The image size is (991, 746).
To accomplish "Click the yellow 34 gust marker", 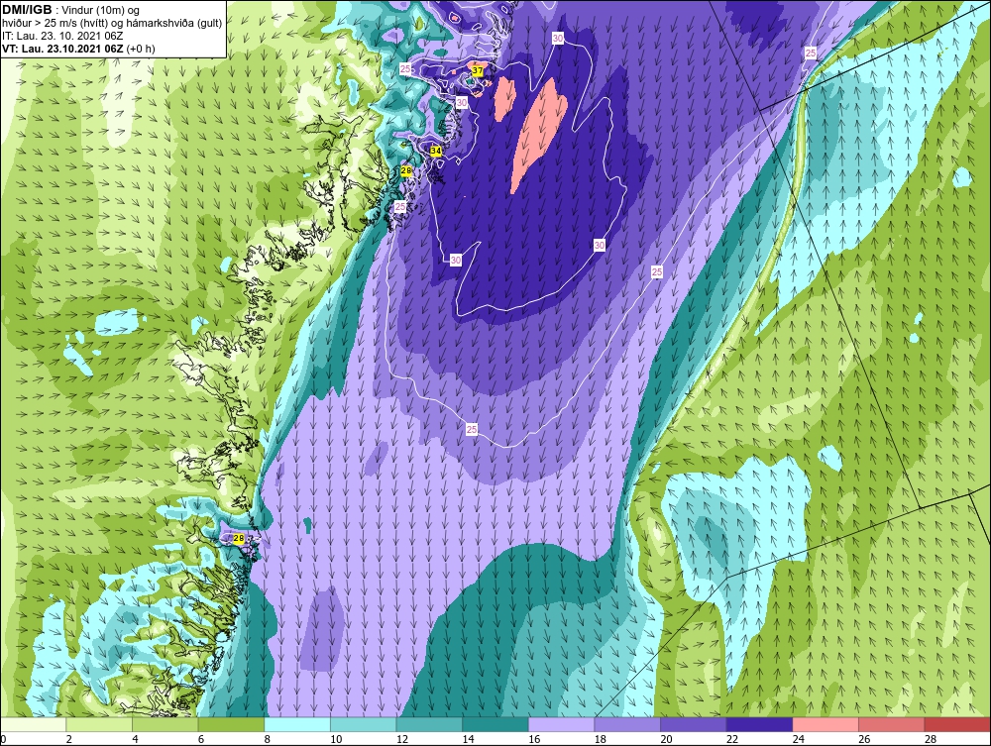I will (435, 151).
